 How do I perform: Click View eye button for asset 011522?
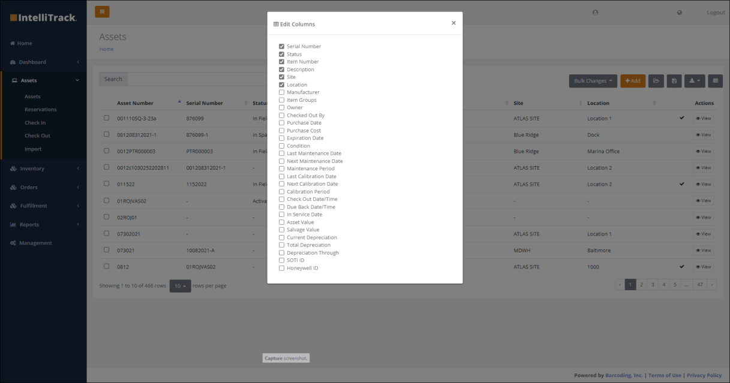point(704,185)
